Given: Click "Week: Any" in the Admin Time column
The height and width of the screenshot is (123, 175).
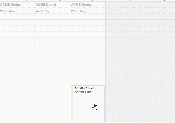Looking at the screenshot, I should (x=78, y=11).
